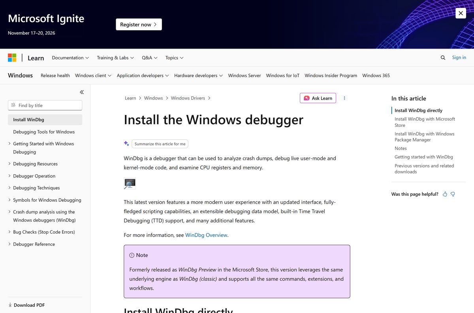Expand Getting Started with Windows Debugging
Screen dimensions: 474x313
tap(43, 148)
